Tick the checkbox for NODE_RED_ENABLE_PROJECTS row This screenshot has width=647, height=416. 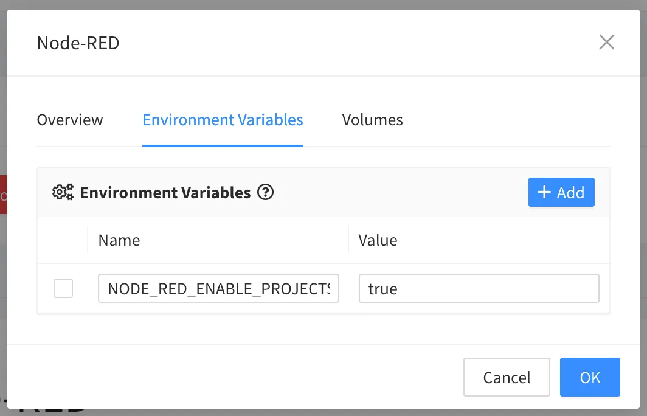tap(63, 288)
